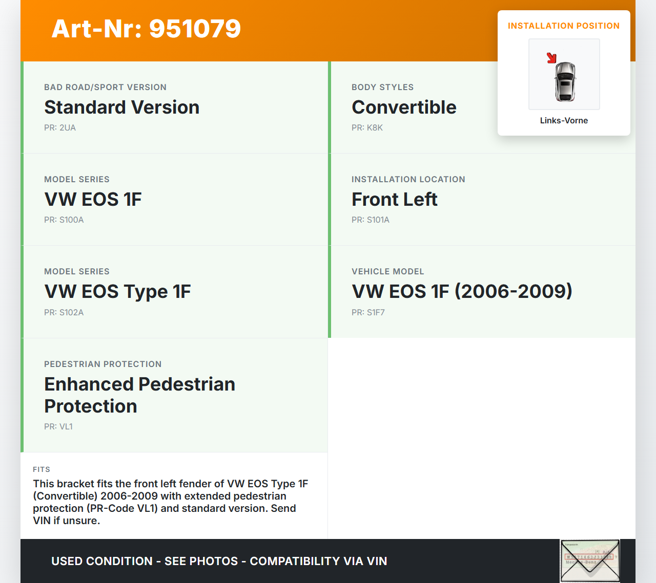The width and height of the screenshot is (656, 583).
Task: Select the VW EOS Type 1F value
Action: (x=117, y=291)
